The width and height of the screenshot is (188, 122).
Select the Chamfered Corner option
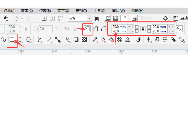(104, 29)
